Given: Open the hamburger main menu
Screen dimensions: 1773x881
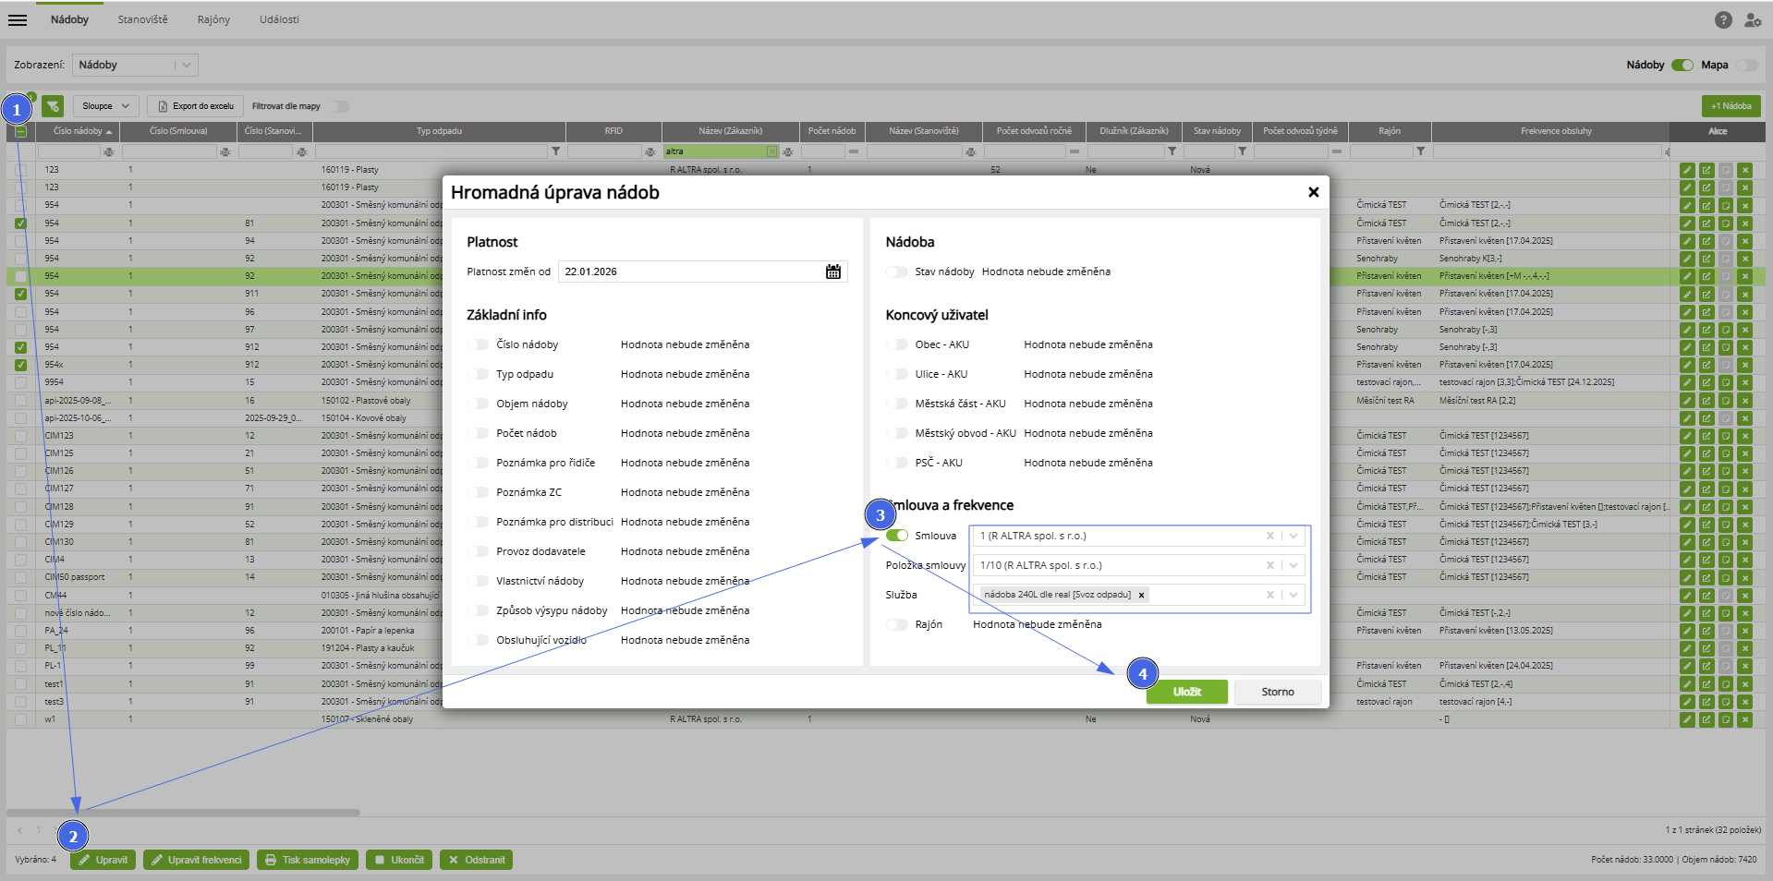Looking at the screenshot, I should (x=18, y=19).
